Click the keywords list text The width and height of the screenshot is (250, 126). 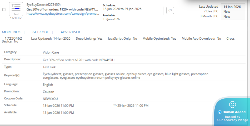pos(125,76)
